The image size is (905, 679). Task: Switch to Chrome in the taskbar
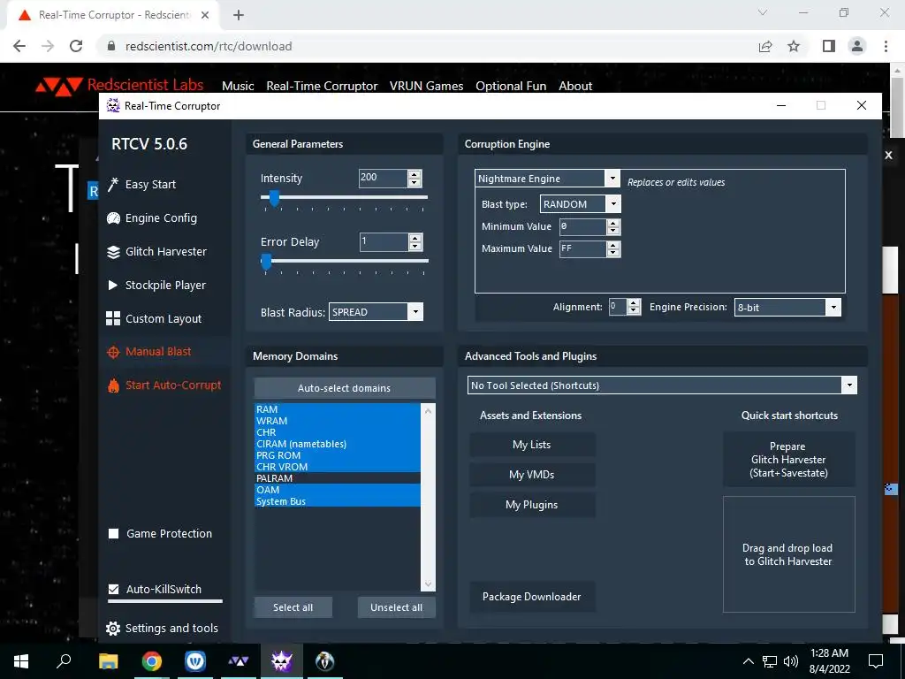152,661
